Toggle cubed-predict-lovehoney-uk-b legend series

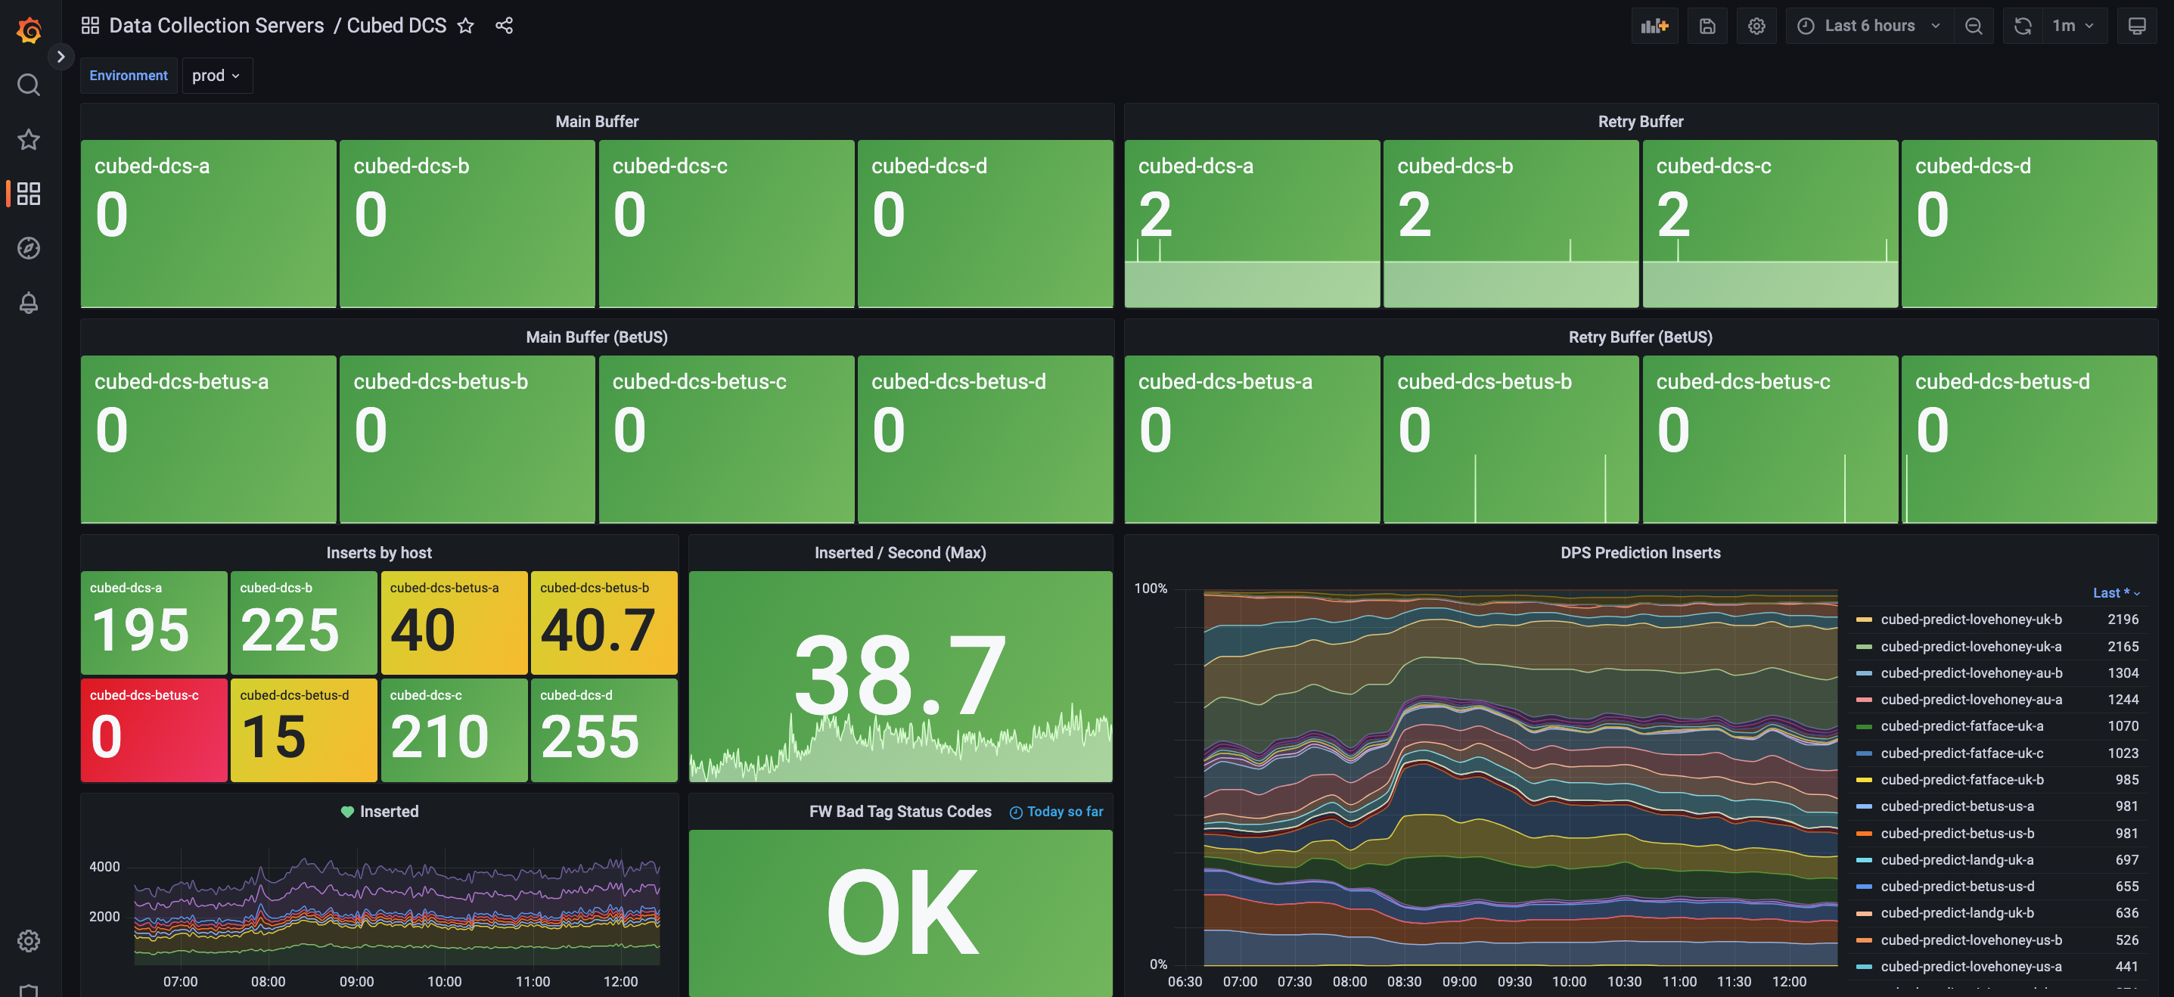(1971, 619)
